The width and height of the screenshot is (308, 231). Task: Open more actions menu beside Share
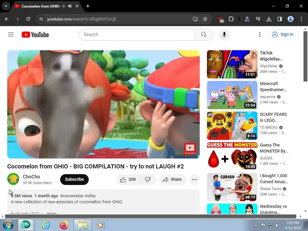(194, 179)
